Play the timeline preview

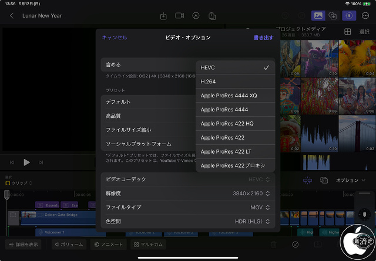pos(26,162)
